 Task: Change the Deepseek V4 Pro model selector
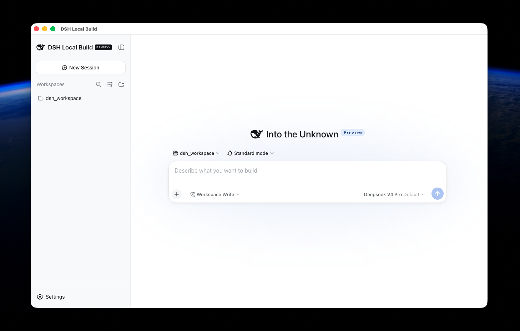[394, 194]
